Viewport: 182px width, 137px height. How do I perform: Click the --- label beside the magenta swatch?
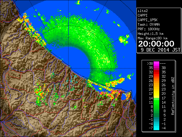tap(163, 63)
